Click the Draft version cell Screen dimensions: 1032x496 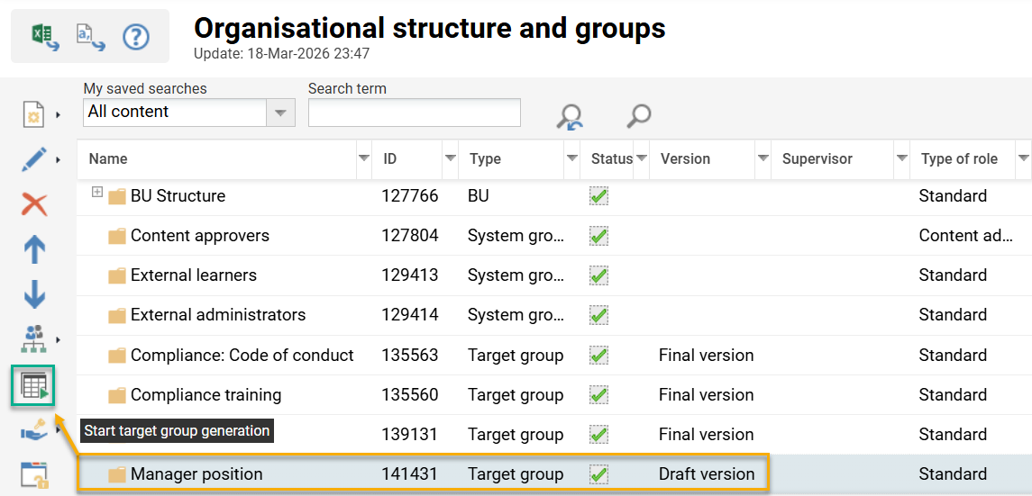click(x=707, y=474)
